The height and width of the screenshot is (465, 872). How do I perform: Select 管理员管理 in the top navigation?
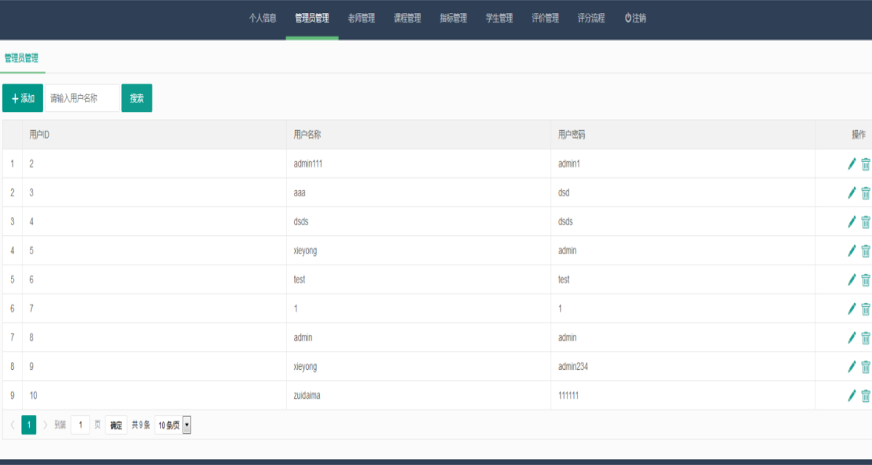point(312,19)
